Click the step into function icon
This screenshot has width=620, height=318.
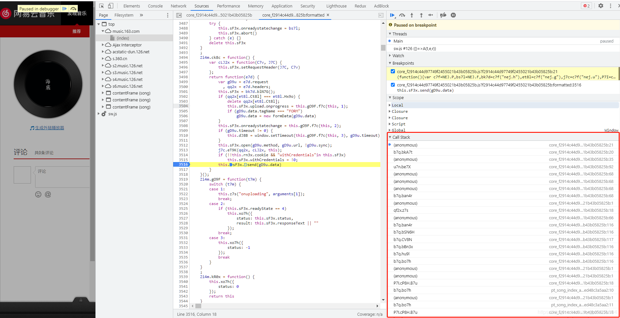(x=412, y=15)
